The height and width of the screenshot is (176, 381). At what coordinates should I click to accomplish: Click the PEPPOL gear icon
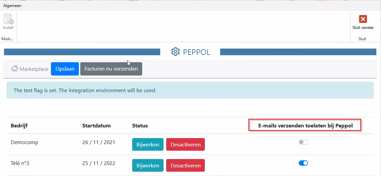pos(175,52)
